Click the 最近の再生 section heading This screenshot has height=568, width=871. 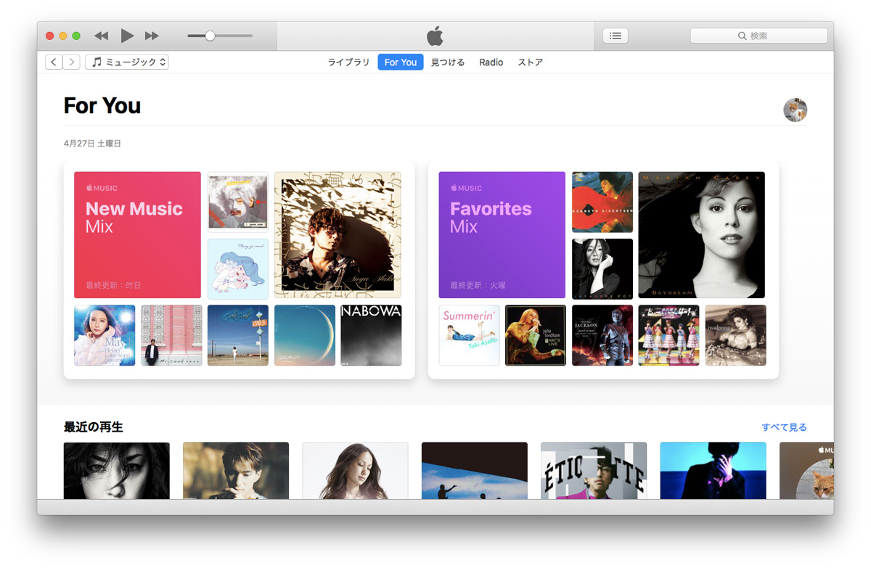[94, 427]
